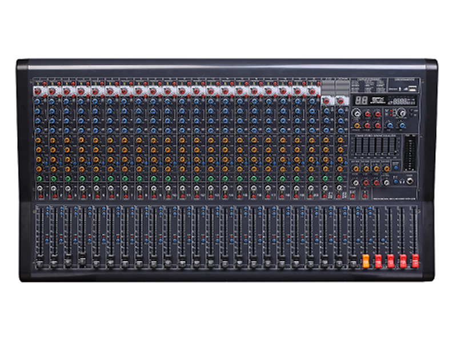Click channel 1's green knob
The image size is (457, 343).
click(39, 178)
